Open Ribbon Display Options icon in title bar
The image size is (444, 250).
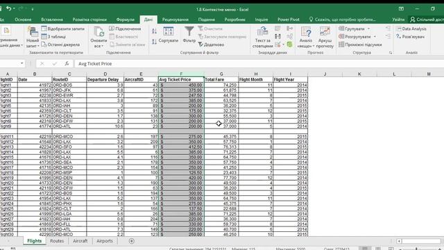[401, 9]
